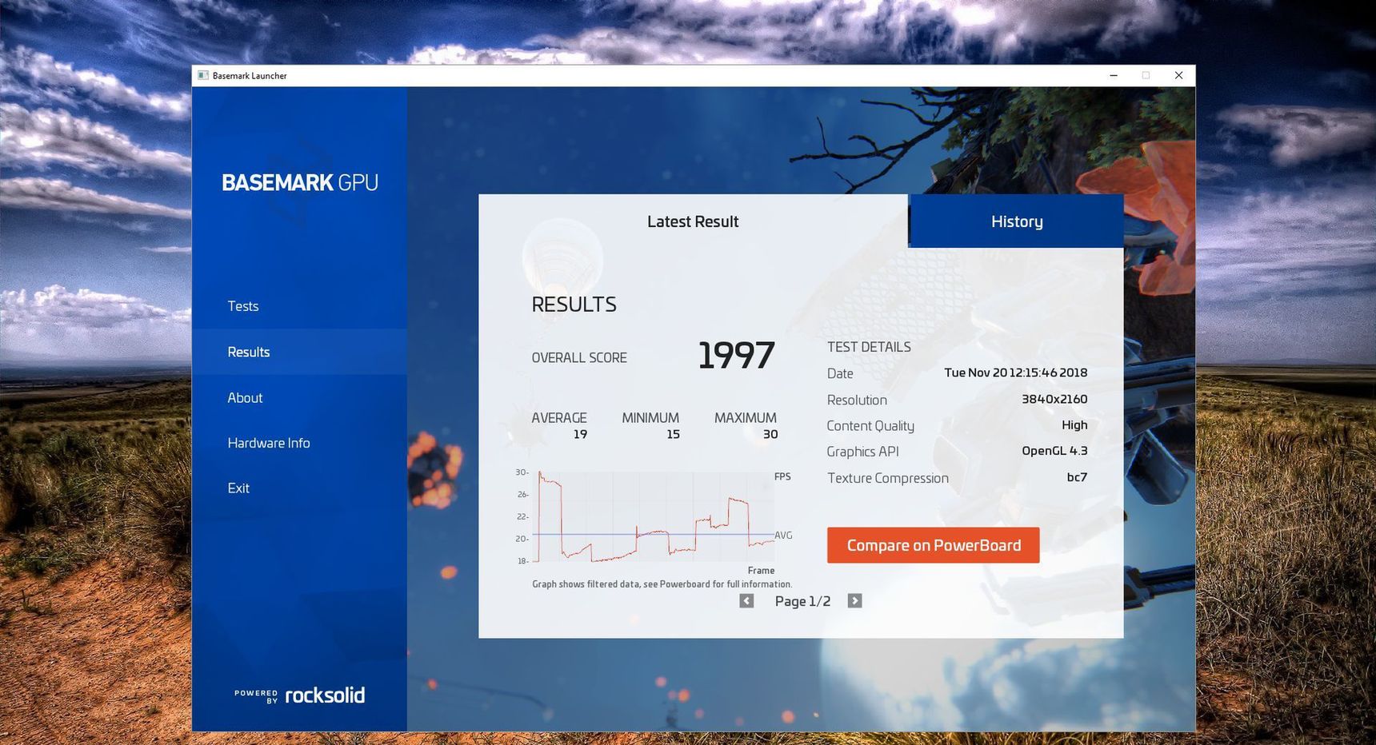Switch to the Latest Result tab
The image size is (1376, 745).
(693, 221)
